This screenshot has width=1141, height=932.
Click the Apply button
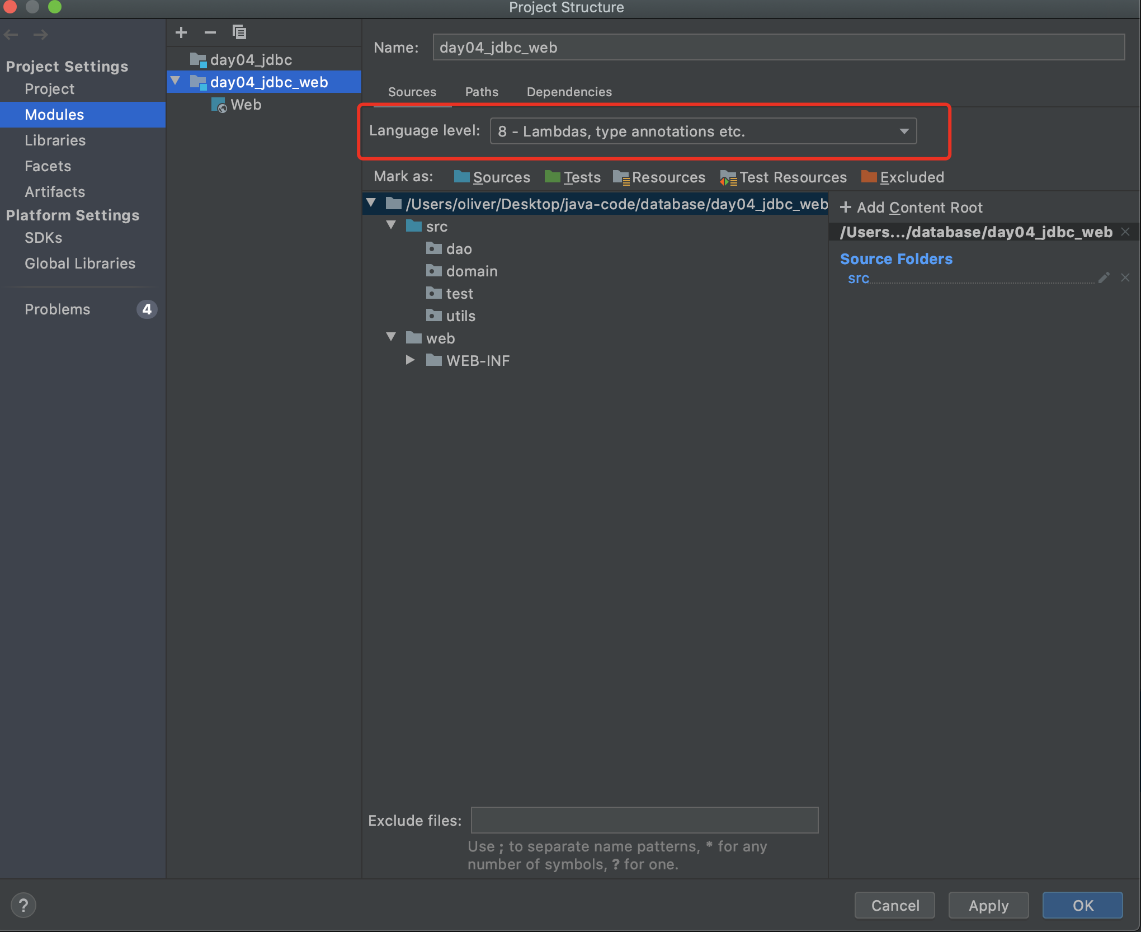[988, 905]
